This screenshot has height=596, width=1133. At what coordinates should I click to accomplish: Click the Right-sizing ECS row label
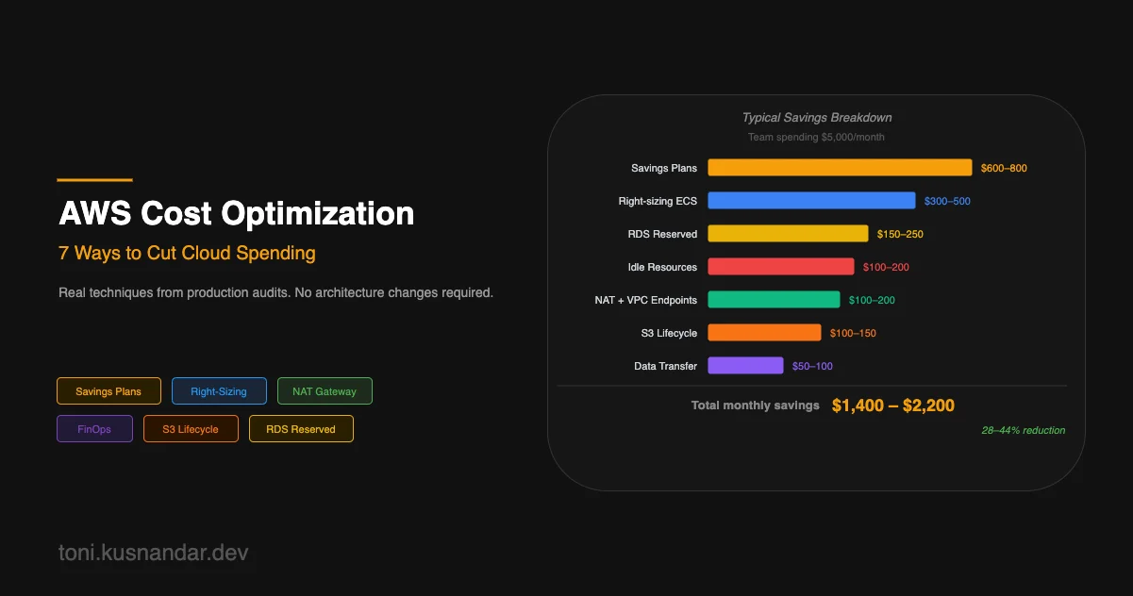coord(658,201)
